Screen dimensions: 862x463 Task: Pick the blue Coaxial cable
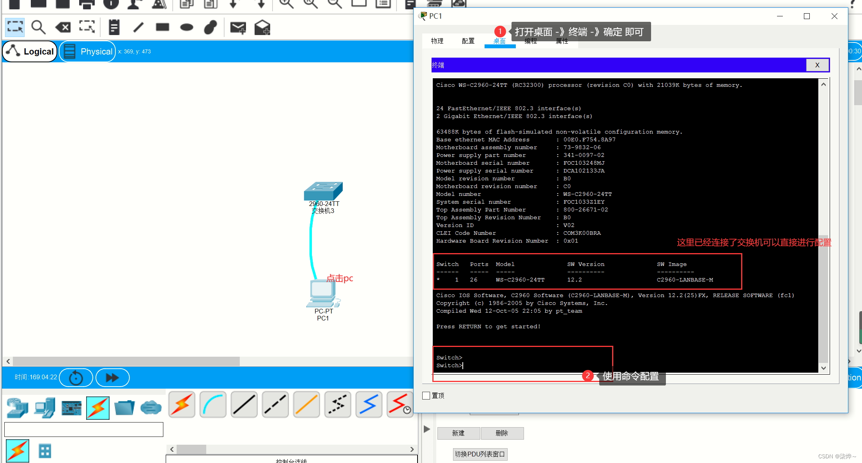click(369, 404)
